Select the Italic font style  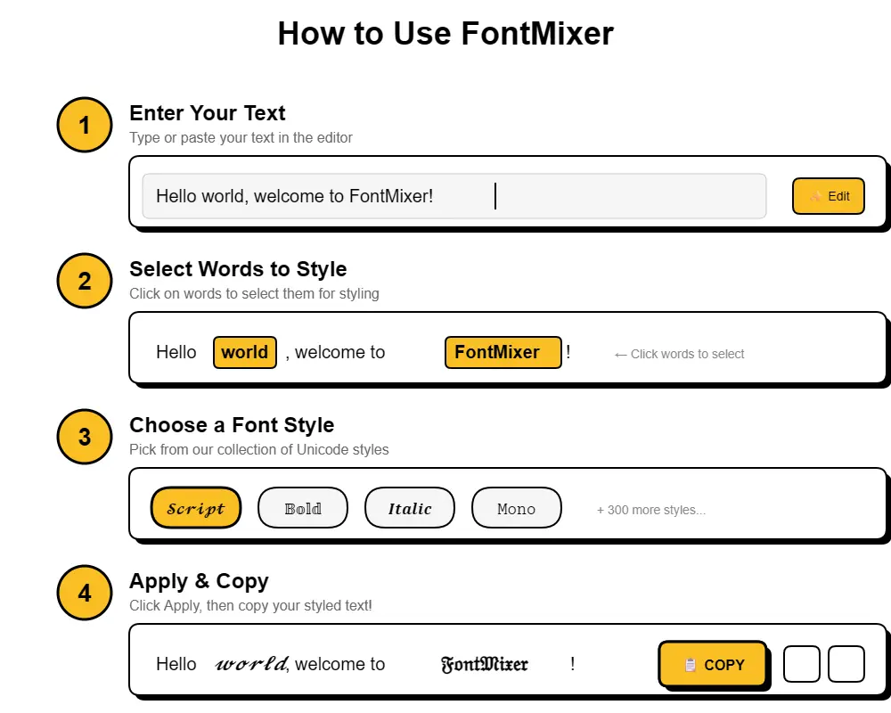(409, 508)
